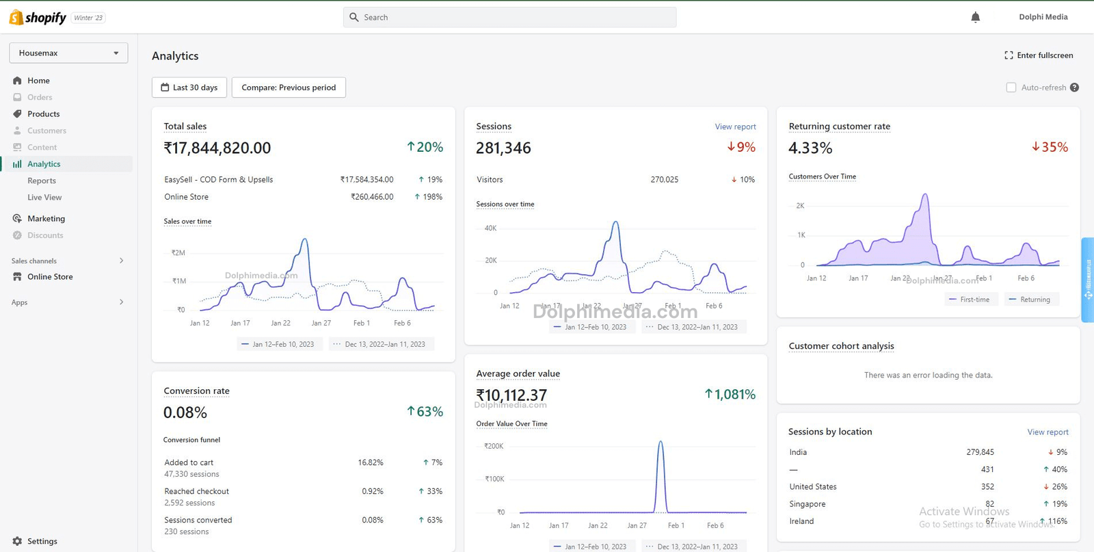Expand the Sales channels section
Screen dimensions: 1094x552
point(121,261)
